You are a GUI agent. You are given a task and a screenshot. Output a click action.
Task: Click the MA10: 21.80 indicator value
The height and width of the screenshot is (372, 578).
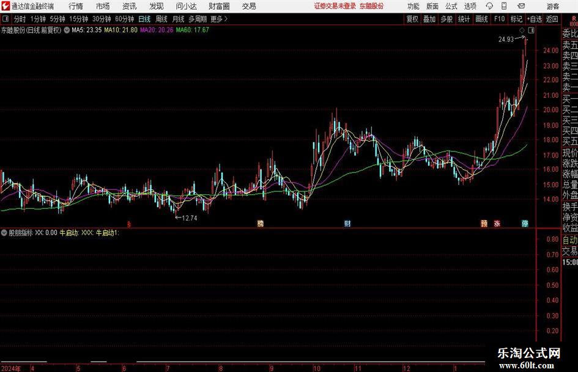(x=121, y=30)
